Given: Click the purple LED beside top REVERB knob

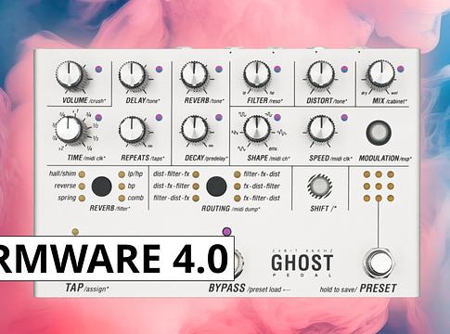Looking at the screenshot, I should coord(219,69).
